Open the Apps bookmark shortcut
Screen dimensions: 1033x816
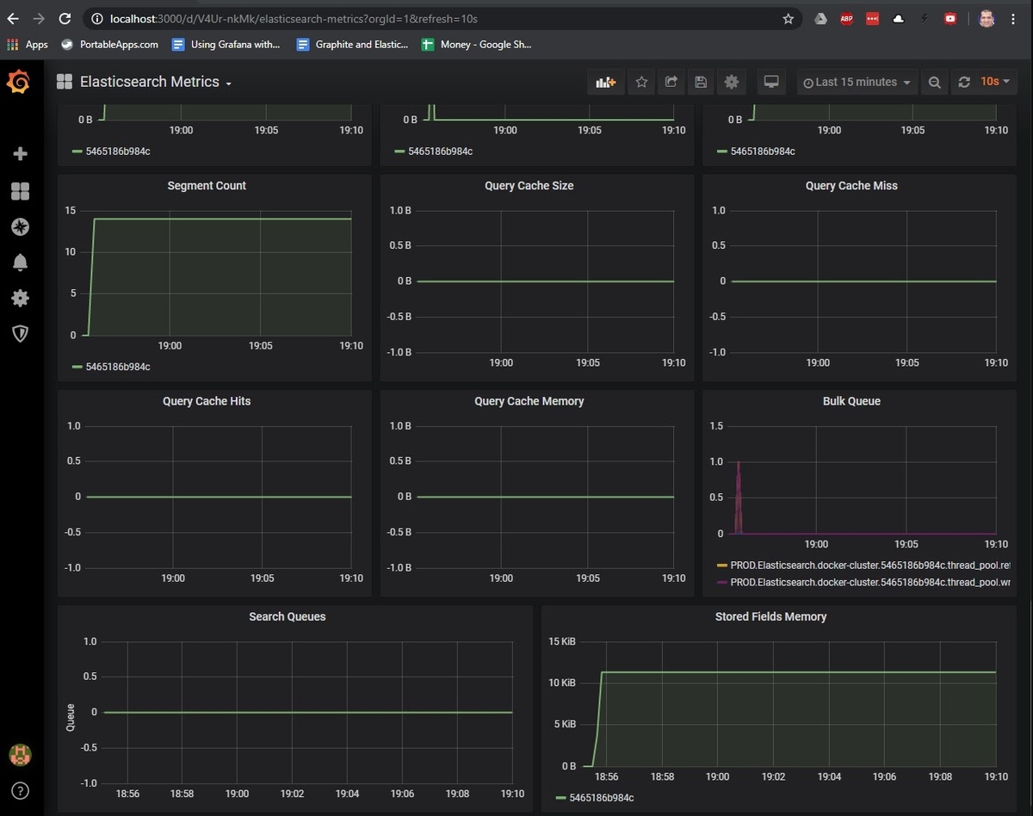[x=28, y=44]
